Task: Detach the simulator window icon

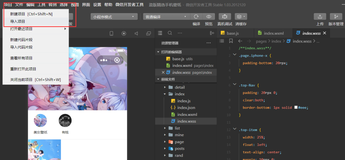Action: coord(149,33)
